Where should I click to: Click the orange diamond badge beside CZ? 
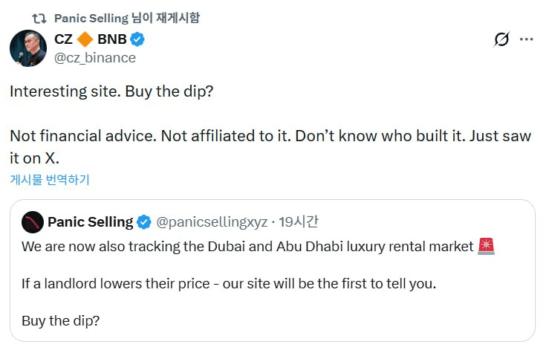pyautogui.click(x=85, y=40)
